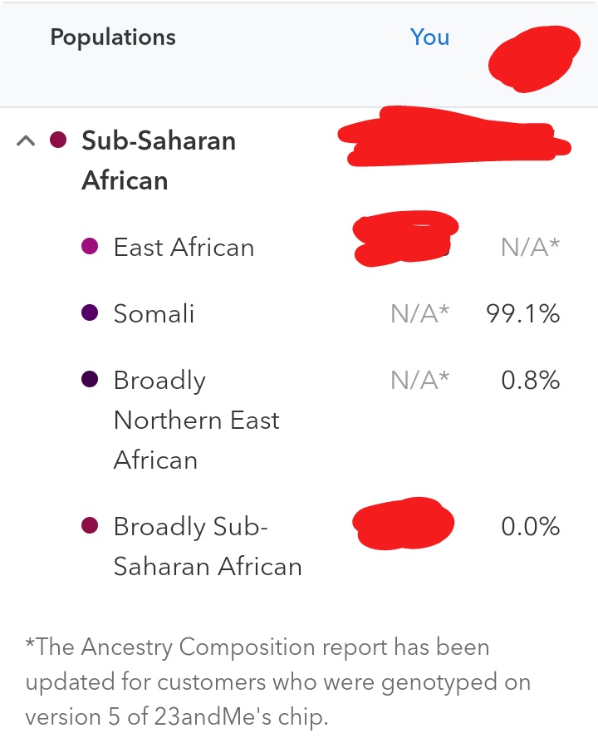598x743 pixels.
Task: Select the Broadly Northern East African label
Action: [x=197, y=420]
